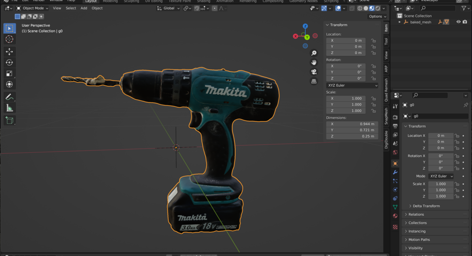The height and width of the screenshot is (256, 472).
Task: Switch to the ARP sidebar tab
Action: coord(386,69)
